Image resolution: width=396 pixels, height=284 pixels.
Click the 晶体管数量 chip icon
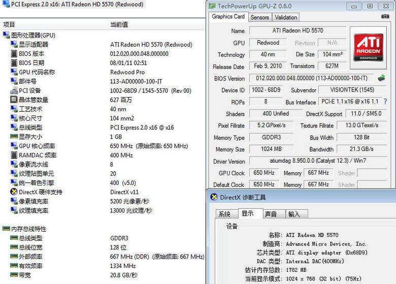[14, 100]
